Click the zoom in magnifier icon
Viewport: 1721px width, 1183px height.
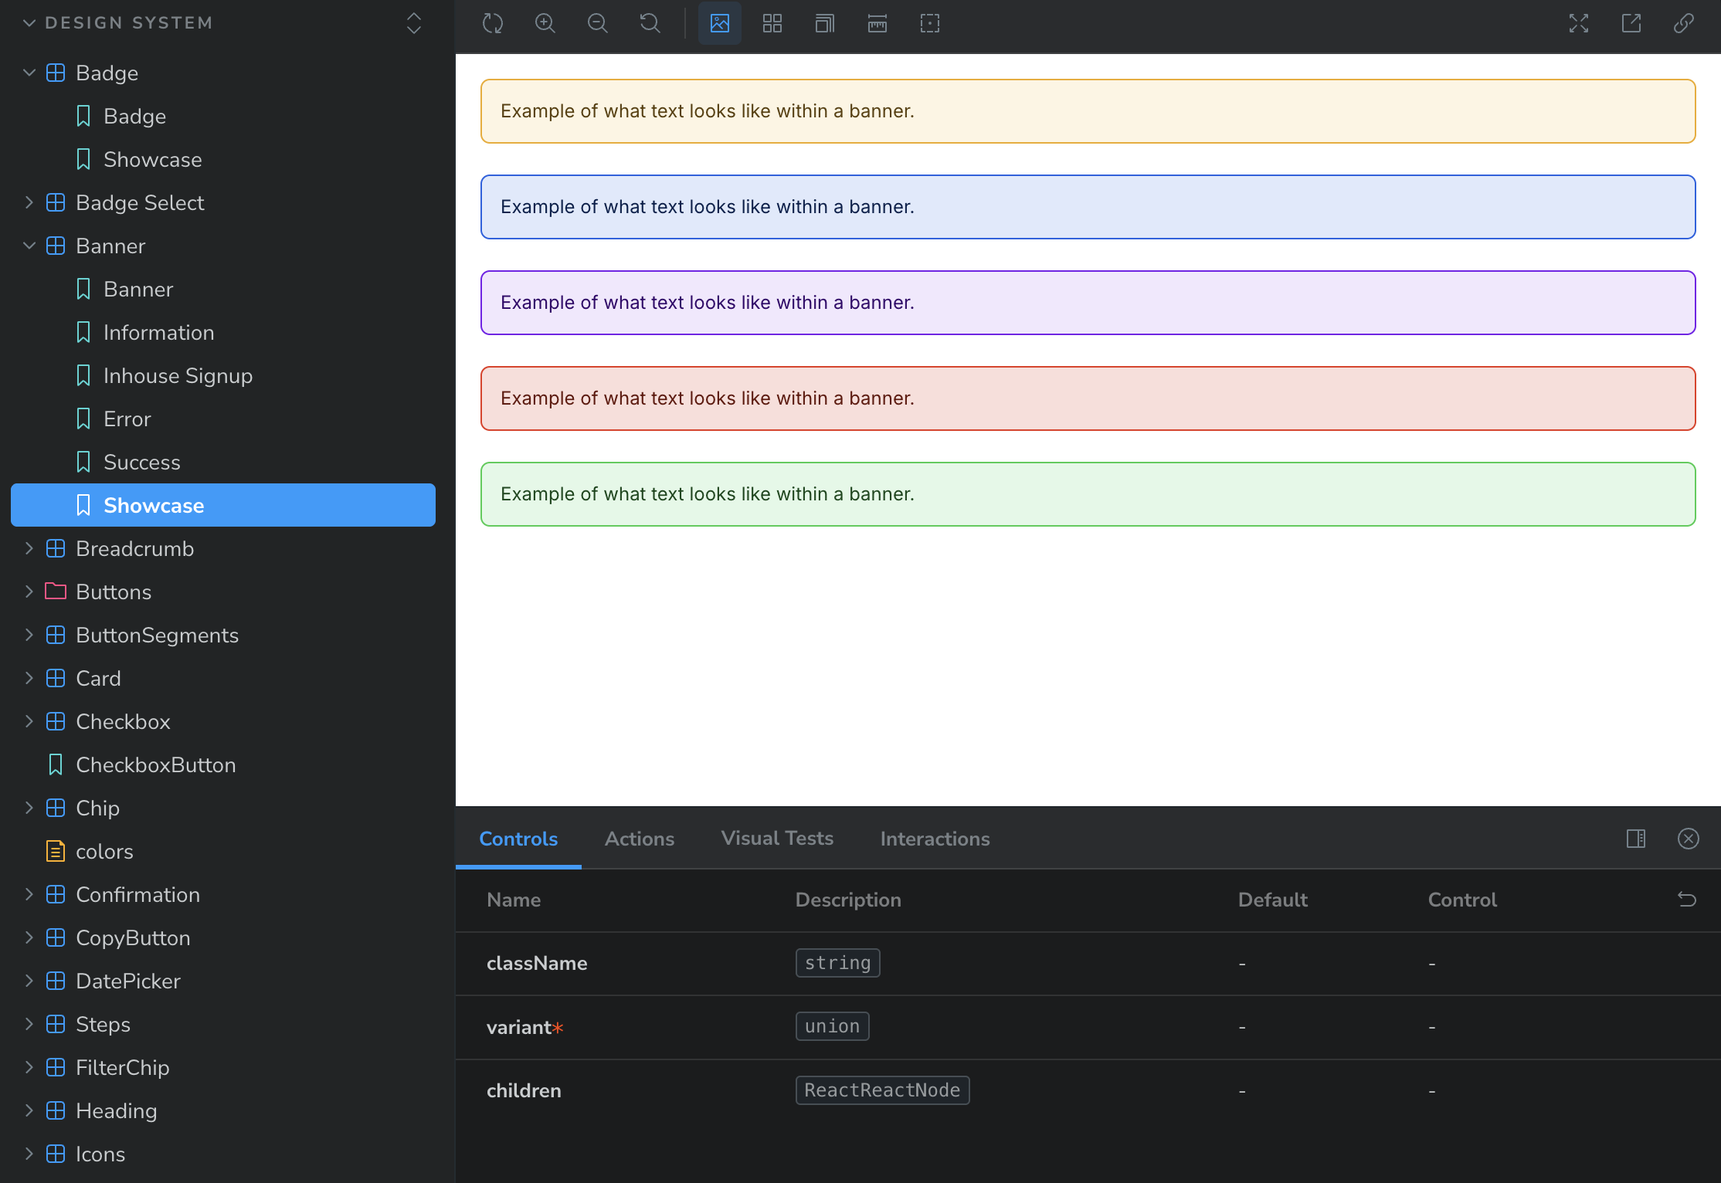point(545,23)
